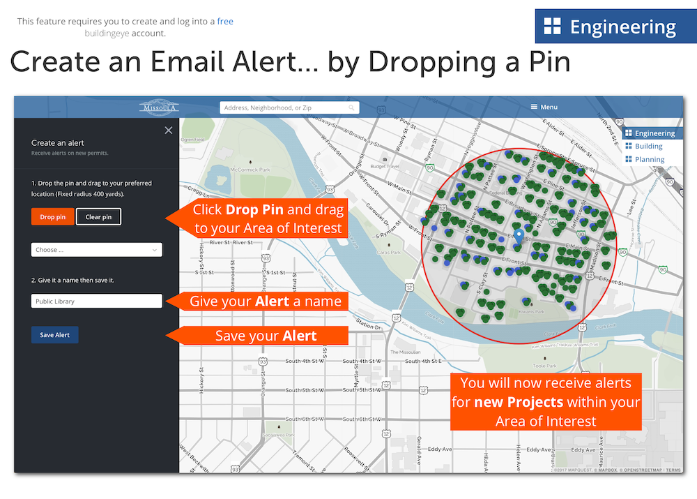This screenshot has height=499, width=697.
Task: Select the Engineering layer tab on map
Action: 652,133
